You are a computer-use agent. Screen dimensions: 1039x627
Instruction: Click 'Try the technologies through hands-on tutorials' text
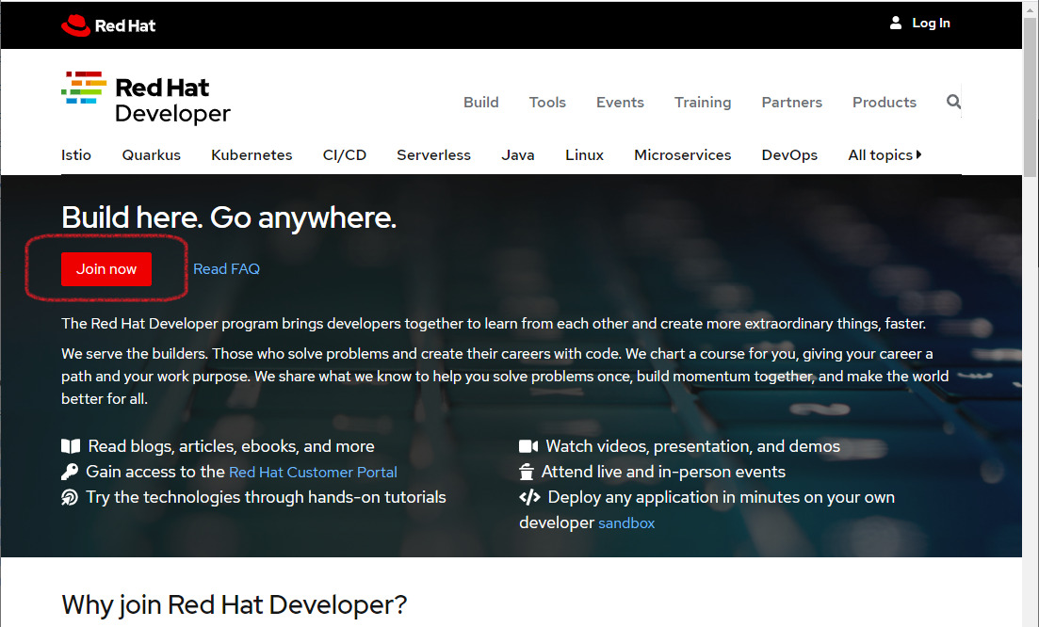point(267,497)
